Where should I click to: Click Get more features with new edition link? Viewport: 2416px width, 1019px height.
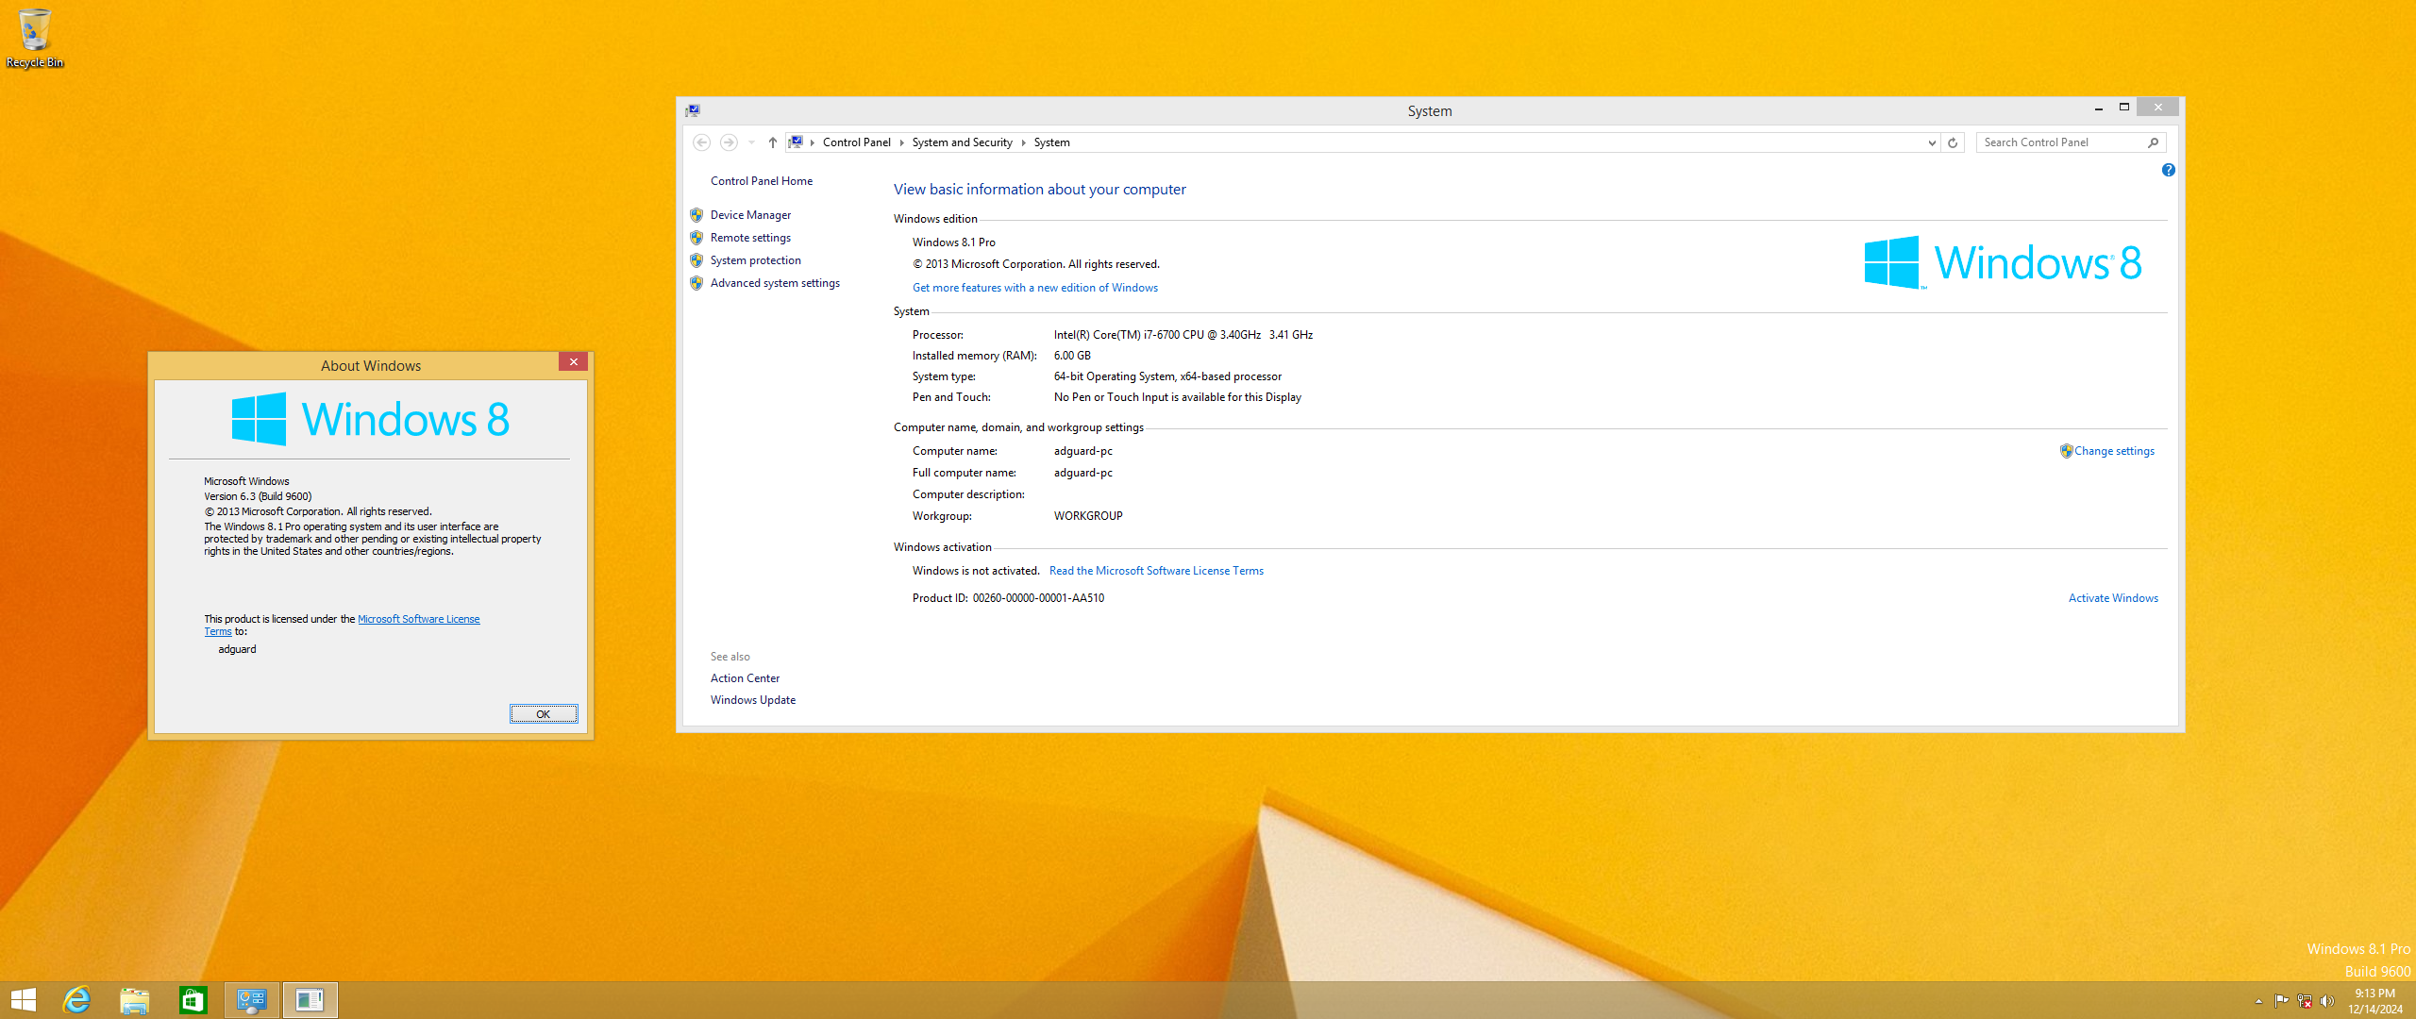point(1034,288)
